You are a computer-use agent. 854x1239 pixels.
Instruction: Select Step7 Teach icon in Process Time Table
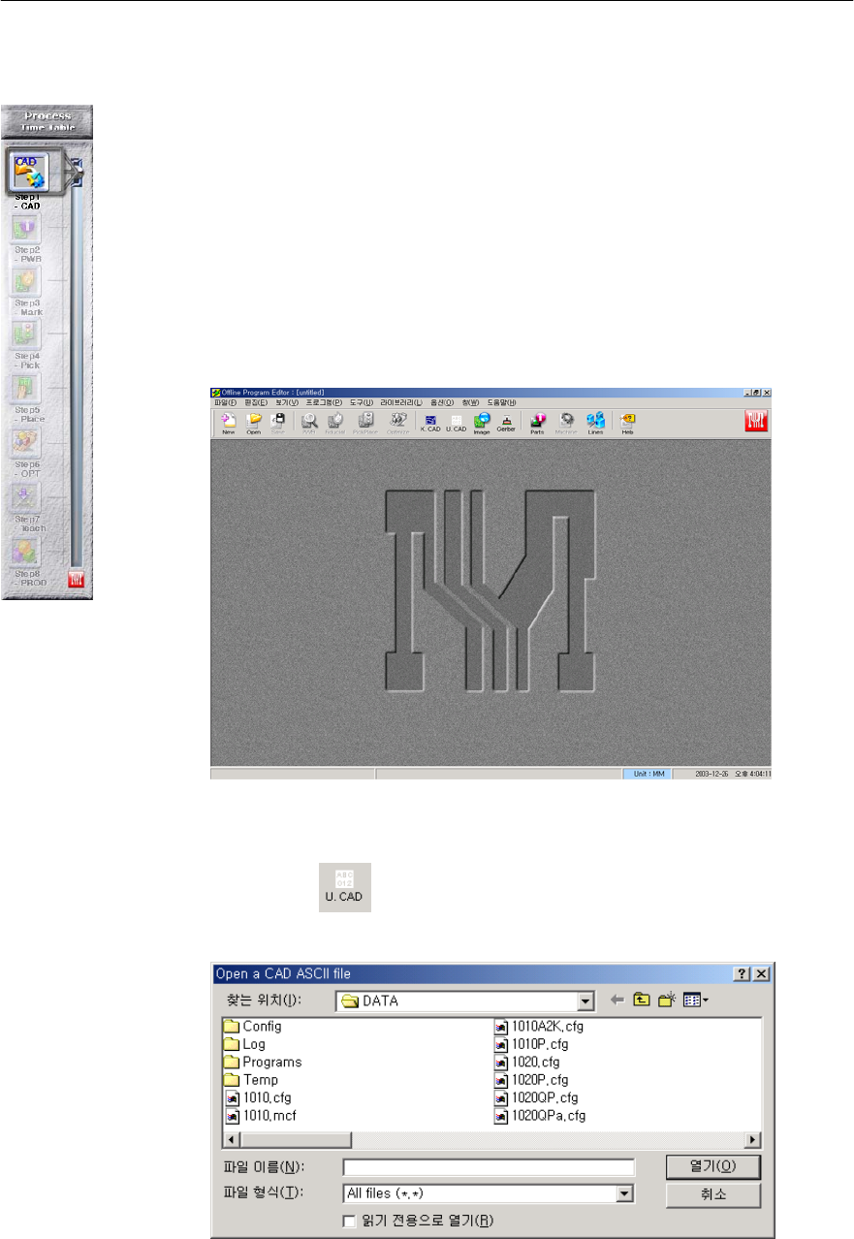(25, 498)
